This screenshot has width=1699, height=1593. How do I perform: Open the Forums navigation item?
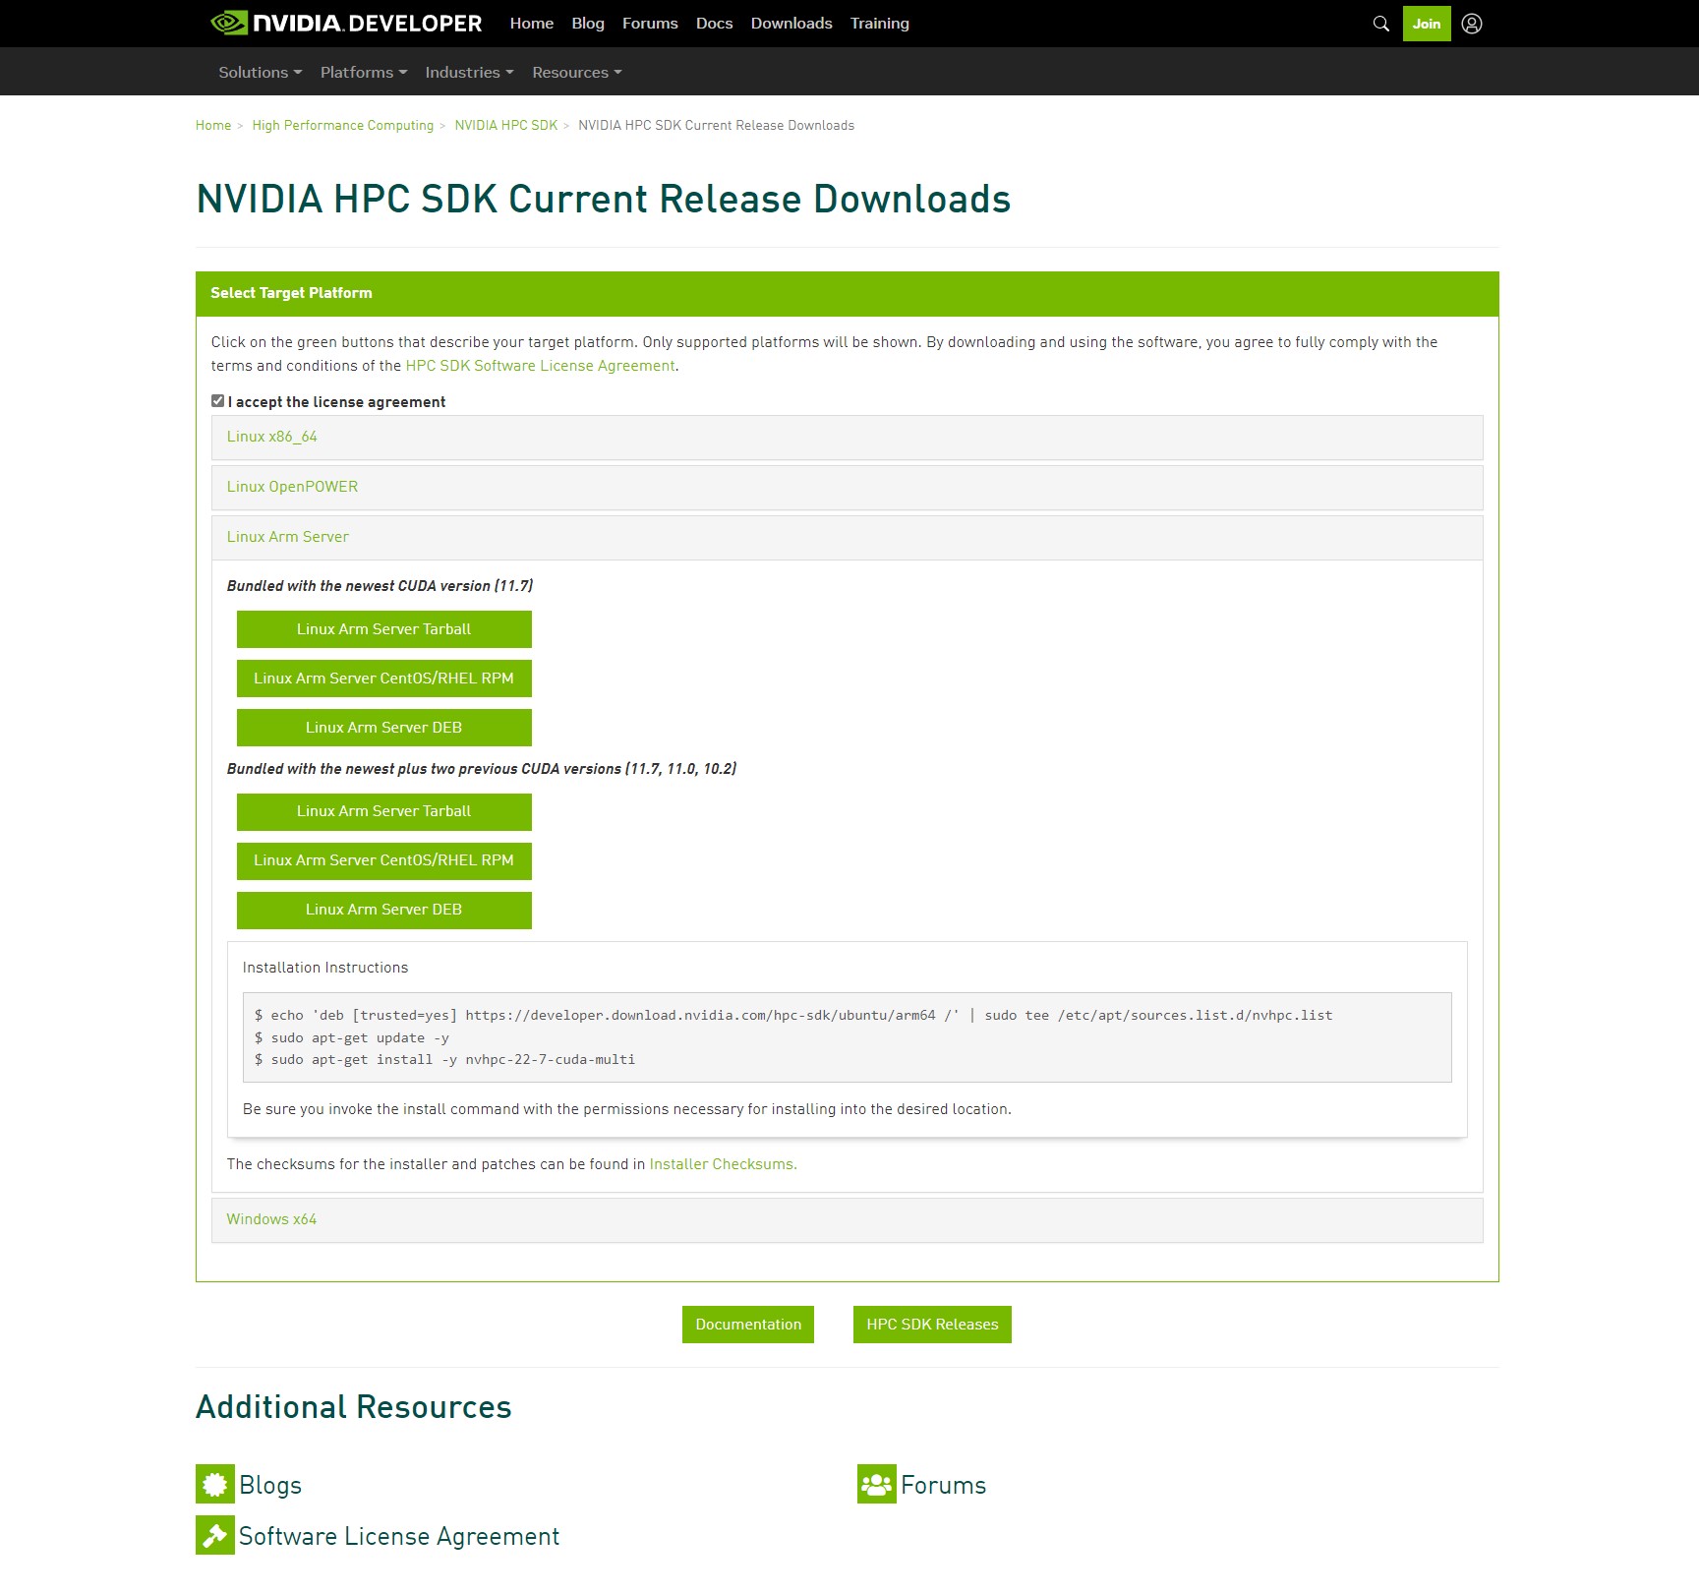coord(650,24)
